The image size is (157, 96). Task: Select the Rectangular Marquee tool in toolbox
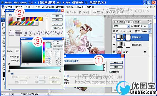pyautogui.click(x=3, y=25)
